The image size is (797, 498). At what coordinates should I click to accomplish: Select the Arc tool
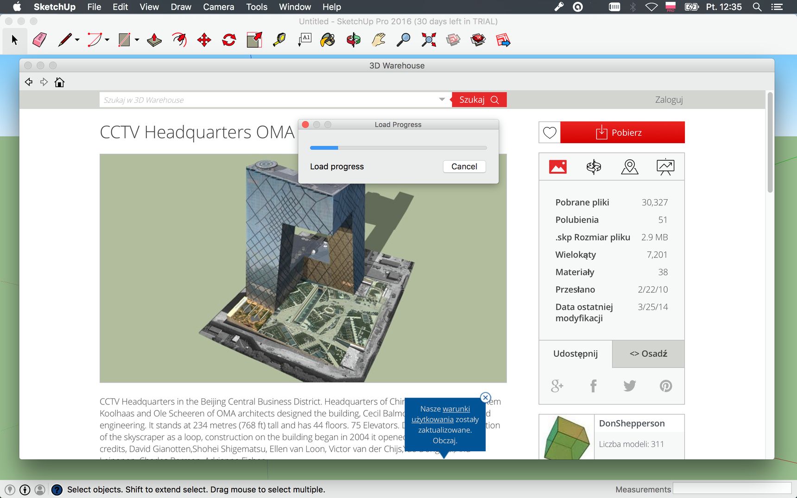click(x=95, y=40)
